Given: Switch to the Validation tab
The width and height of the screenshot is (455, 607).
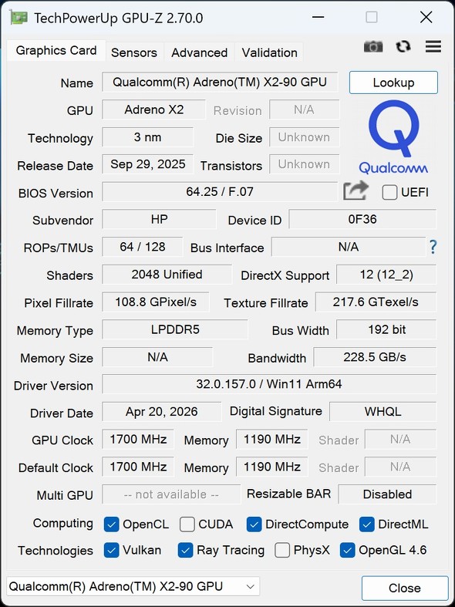Looking at the screenshot, I should click(270, 52).
